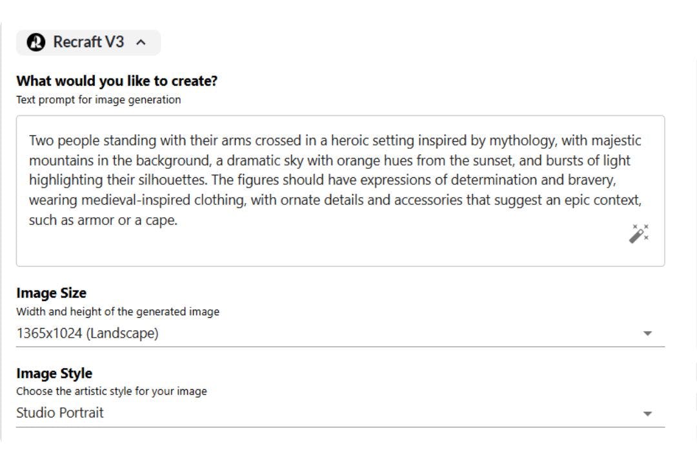
Task: Select the 1365x1024 (Landscape) size value
Action: click(87, 333)
